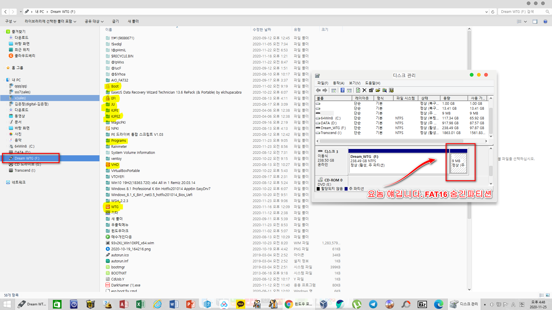Switch to large icons view in Explorer status bar
Screen dimensions: 552x310
(548, 295)
